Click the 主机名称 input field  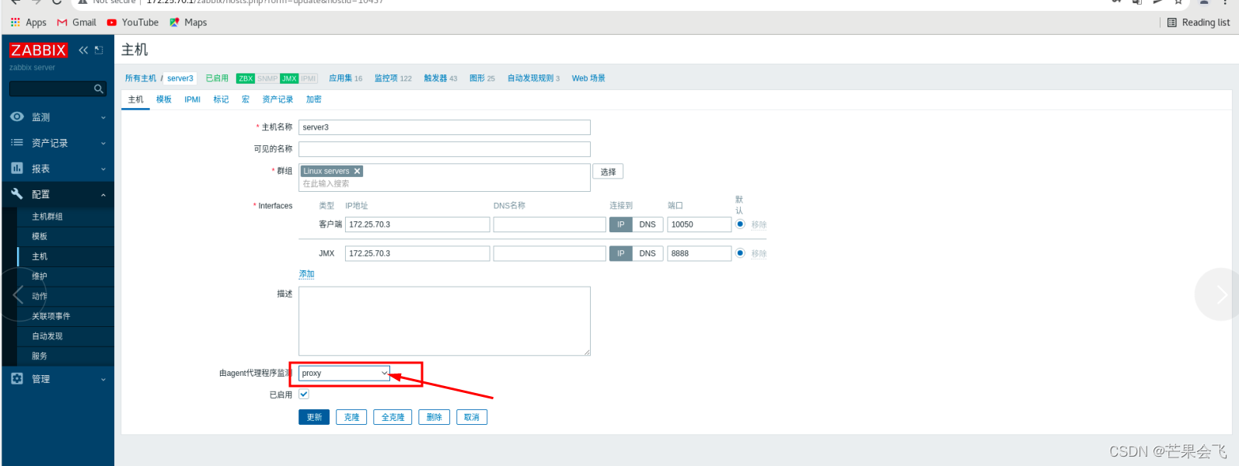tap(445, 127)
